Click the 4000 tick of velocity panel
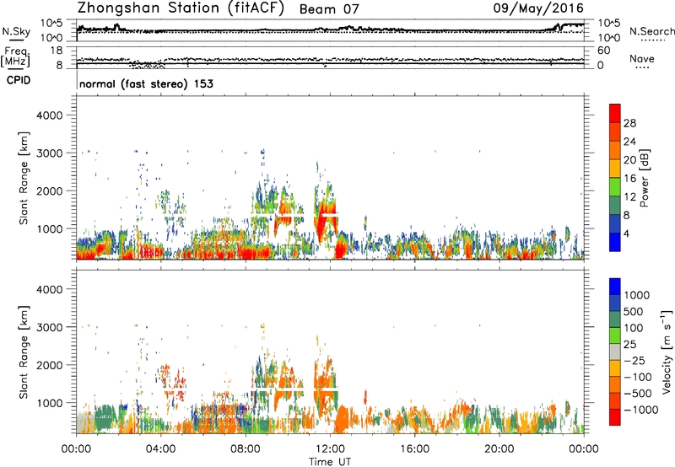Image resolution: width=675 pixels, height=467 pixels. pyautogui.click(x=50, y=289)
